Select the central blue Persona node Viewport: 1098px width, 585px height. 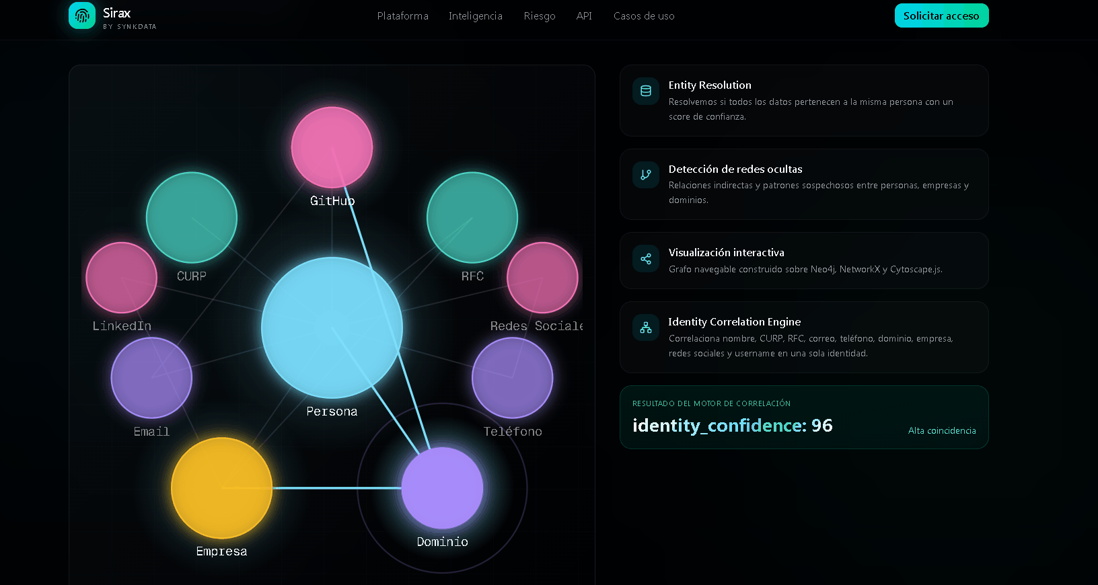pos(332,327)
